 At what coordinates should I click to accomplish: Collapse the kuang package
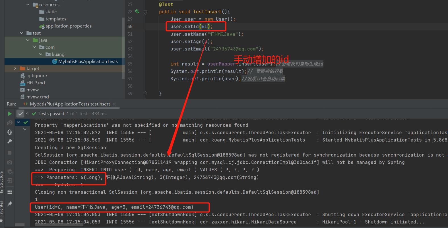pyautogui.click(x=41, y=54)
